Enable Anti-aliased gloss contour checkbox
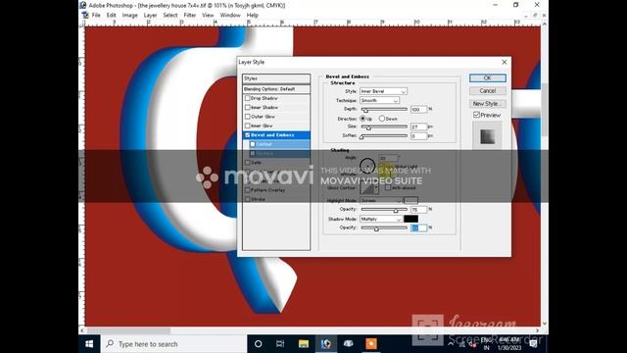Image resolution: width=627 pixels, height=353 pixels. click(388, 187)
